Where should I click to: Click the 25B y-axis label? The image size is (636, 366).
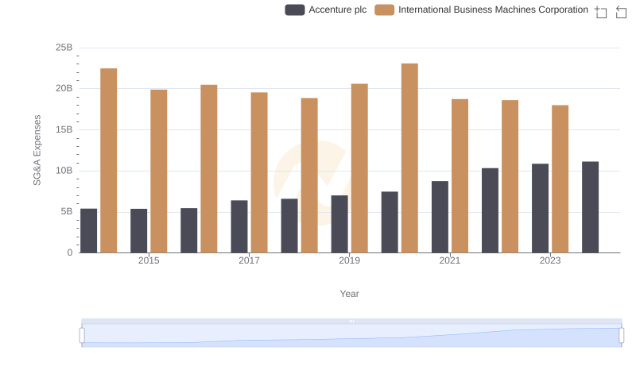coord(64,48)
